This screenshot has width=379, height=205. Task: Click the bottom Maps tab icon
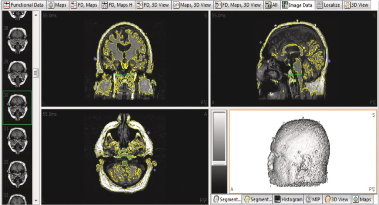[x=356, y=199]
